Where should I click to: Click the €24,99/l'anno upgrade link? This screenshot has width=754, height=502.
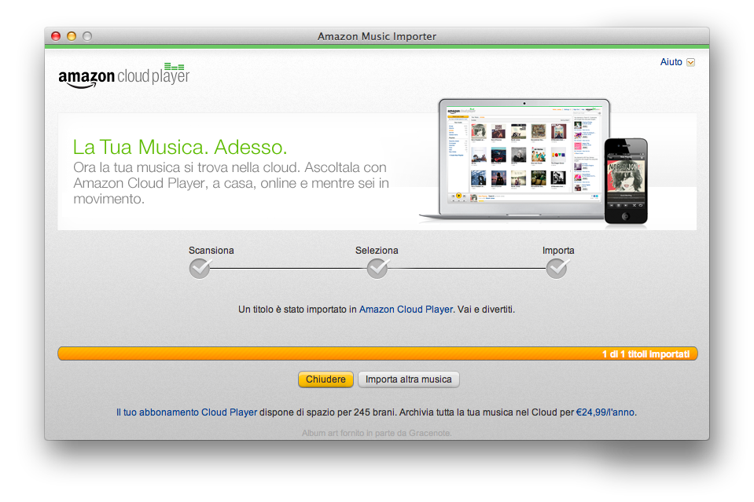coord(605,412)
